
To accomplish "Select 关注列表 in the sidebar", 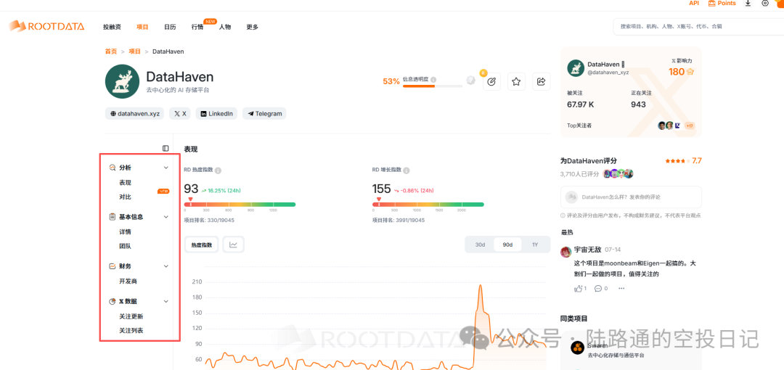I will point(131,331).
